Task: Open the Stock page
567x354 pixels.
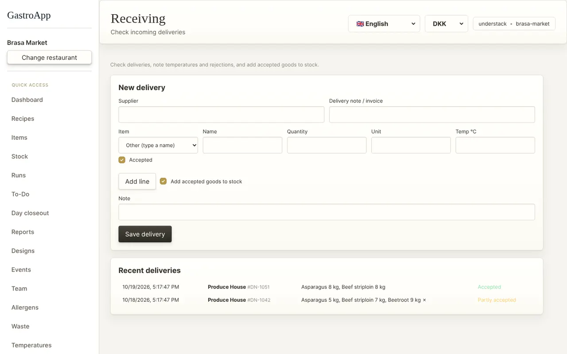Action: (x=19, y=156)
